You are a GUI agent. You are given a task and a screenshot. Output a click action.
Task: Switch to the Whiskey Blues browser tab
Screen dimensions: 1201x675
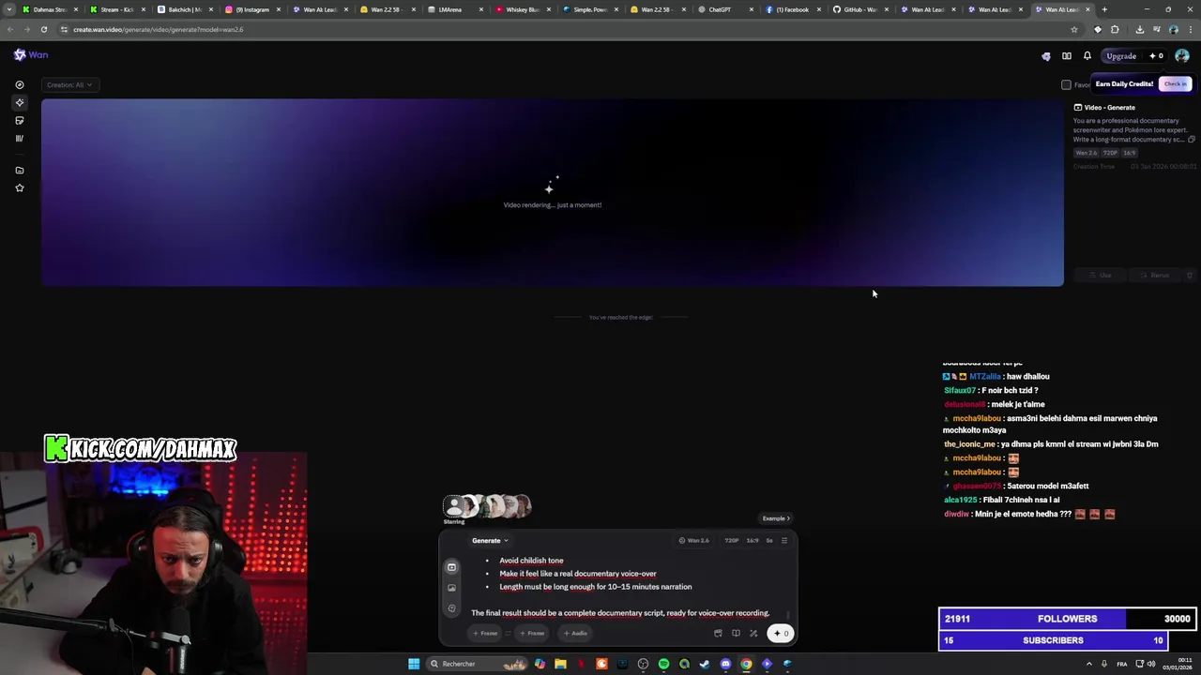coord(523,9)
